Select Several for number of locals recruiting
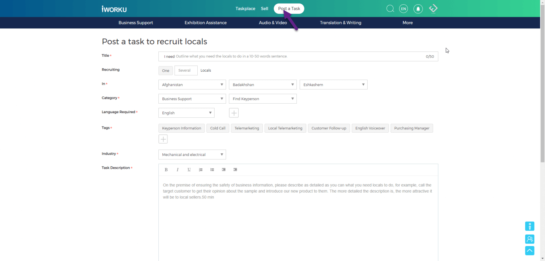Screen dimensions: 545x261 (186, 70)
